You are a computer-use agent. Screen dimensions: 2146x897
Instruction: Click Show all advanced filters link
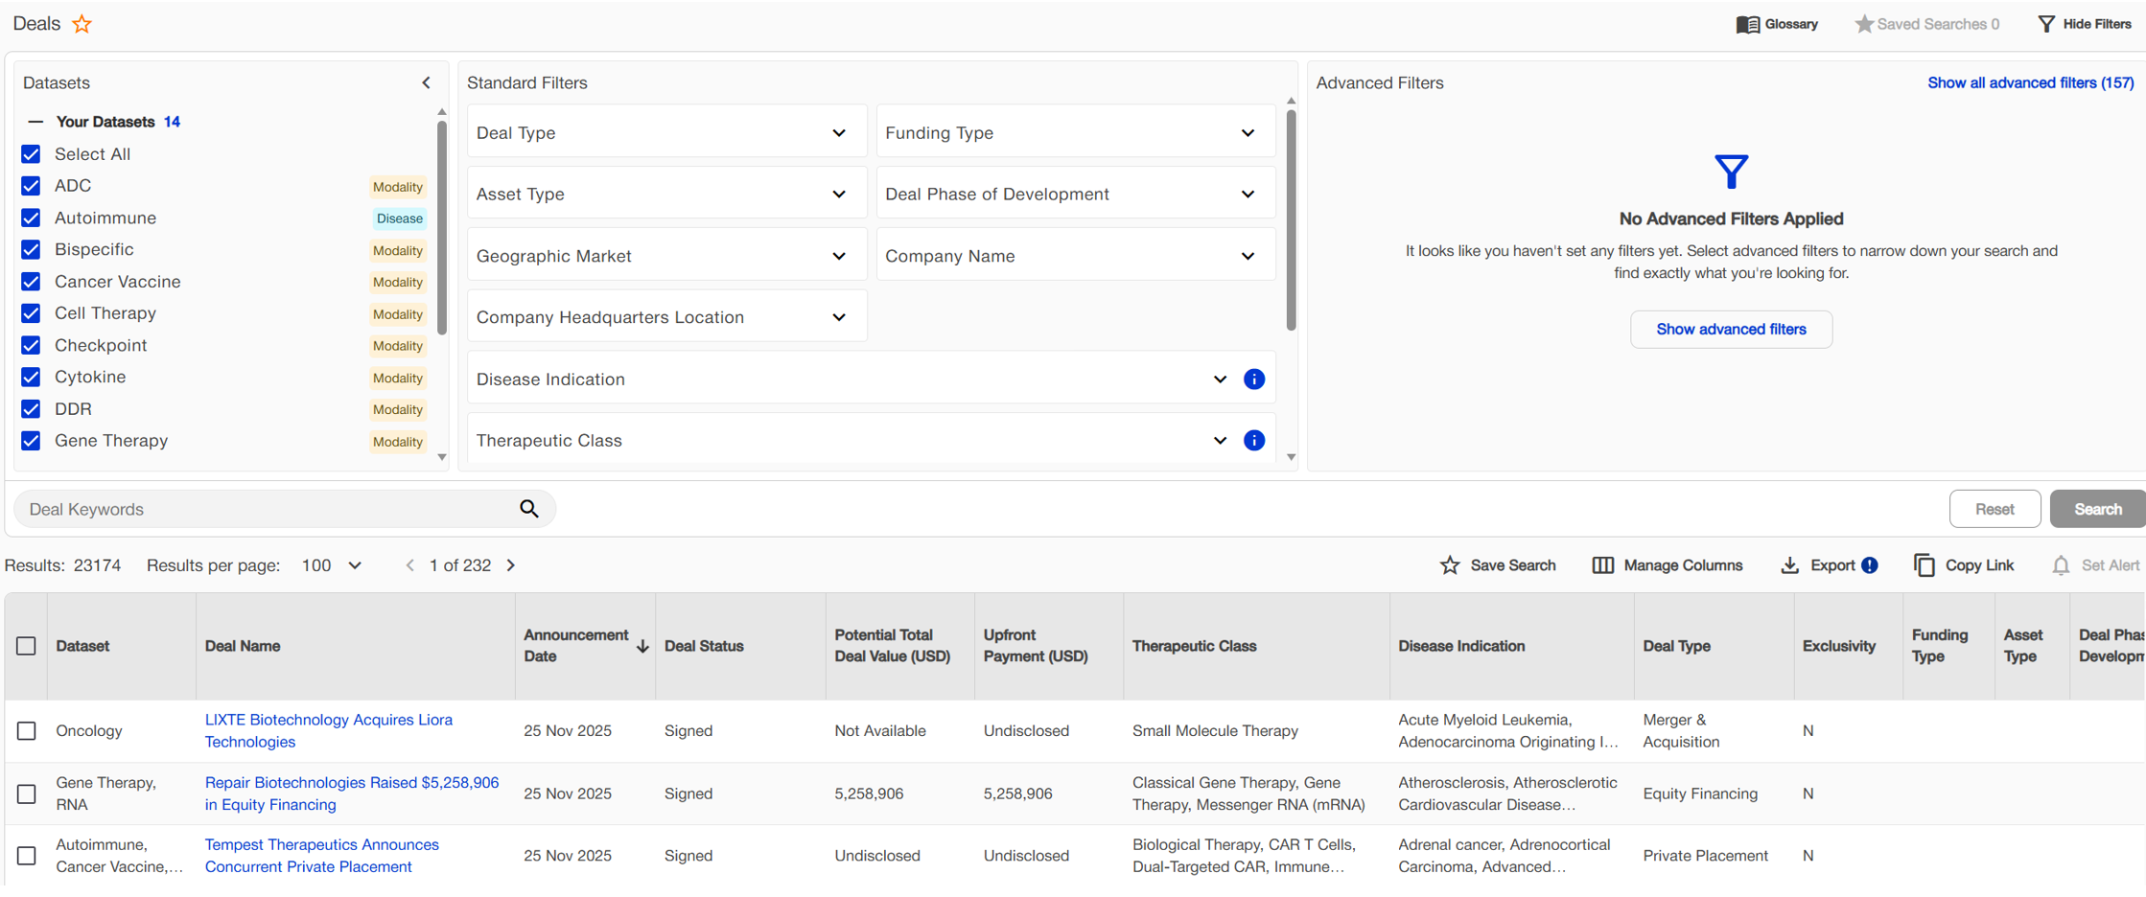[2030, 83]
